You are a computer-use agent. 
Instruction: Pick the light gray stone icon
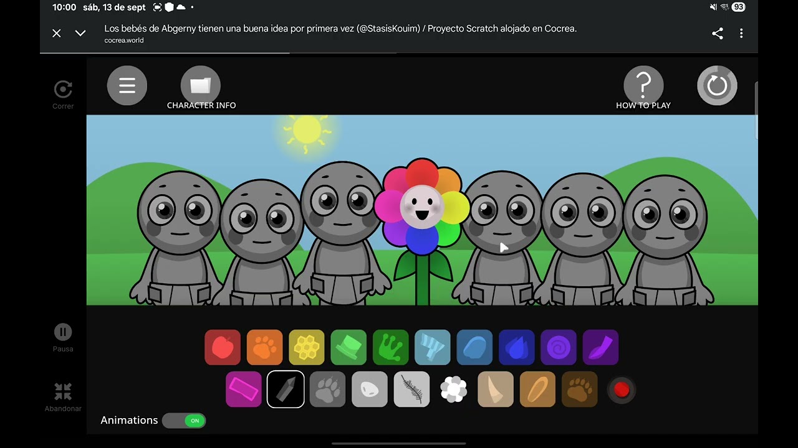tap(370, 390)
